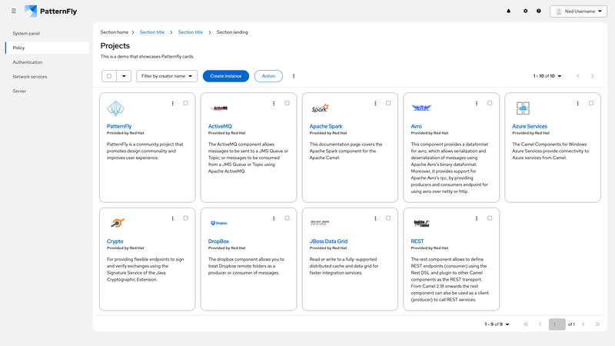Select the Crypto card checkbox

tap(185, 218)
